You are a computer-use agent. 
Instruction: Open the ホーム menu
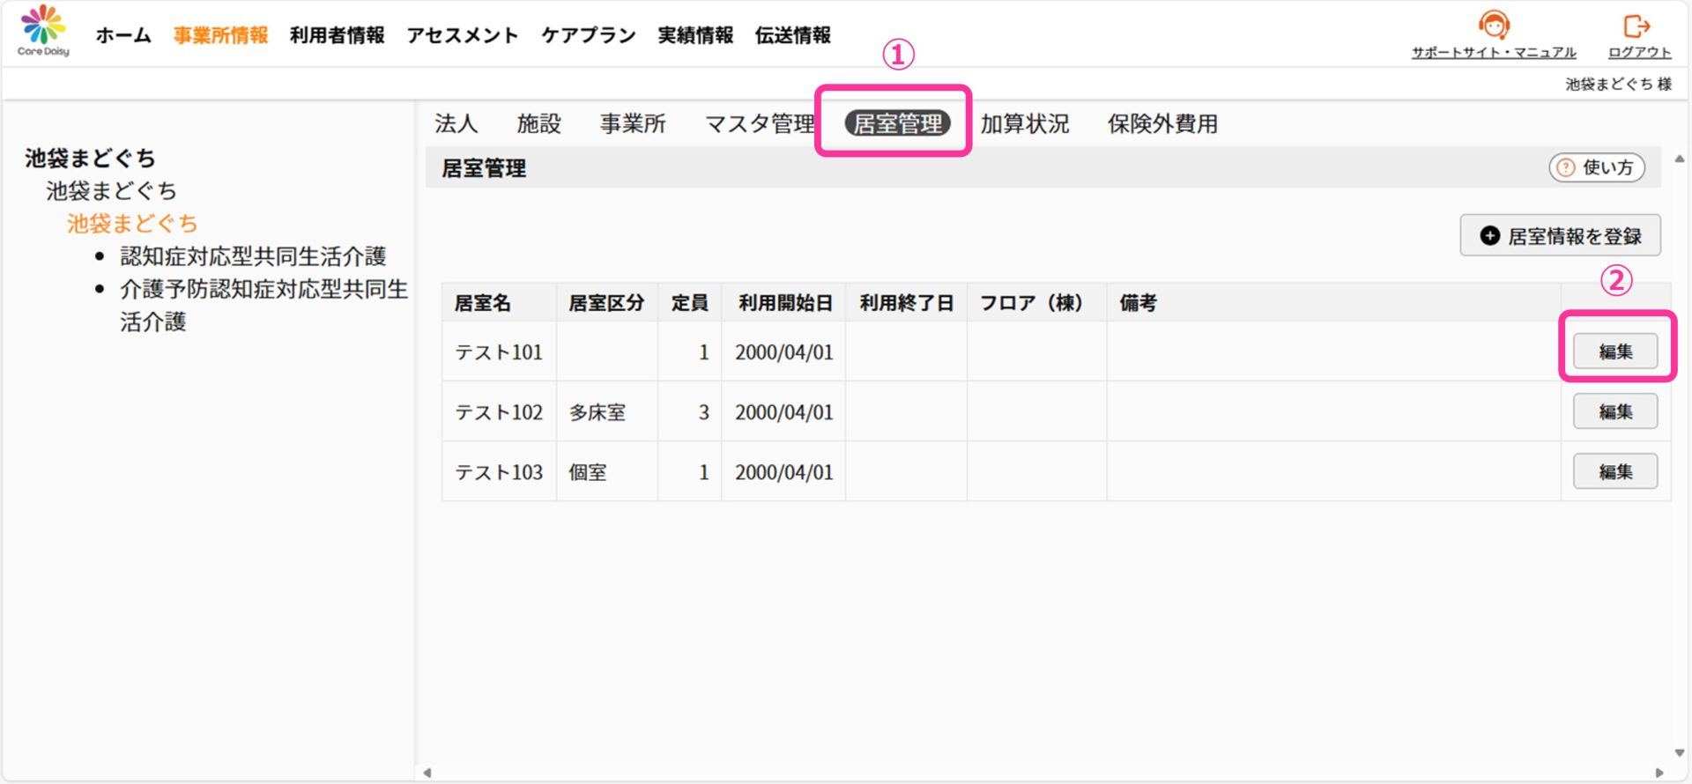coord(123,35)
